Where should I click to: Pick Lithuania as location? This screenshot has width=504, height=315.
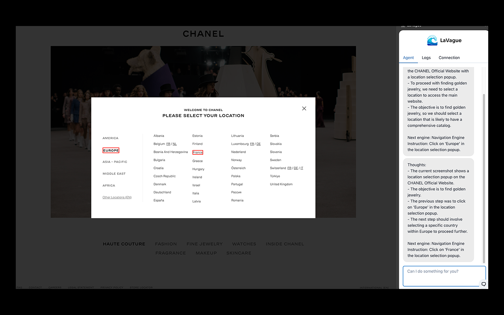(237, 136)
